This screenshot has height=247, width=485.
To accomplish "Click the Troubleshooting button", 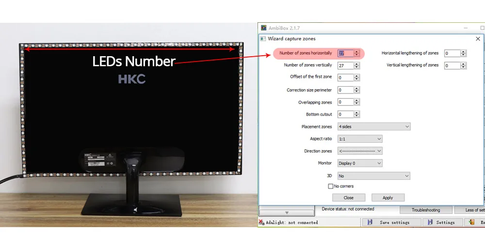I will (x=425, y=210).
